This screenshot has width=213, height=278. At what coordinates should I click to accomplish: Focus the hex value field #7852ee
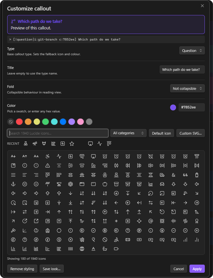191,107
